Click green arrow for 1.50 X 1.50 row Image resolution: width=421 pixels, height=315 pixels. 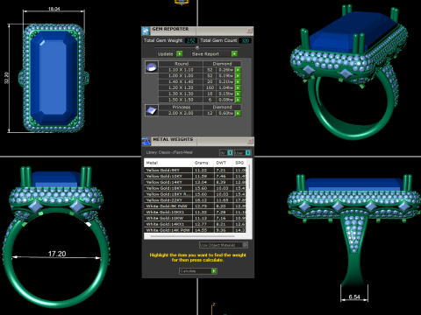(x=238, y=100)
